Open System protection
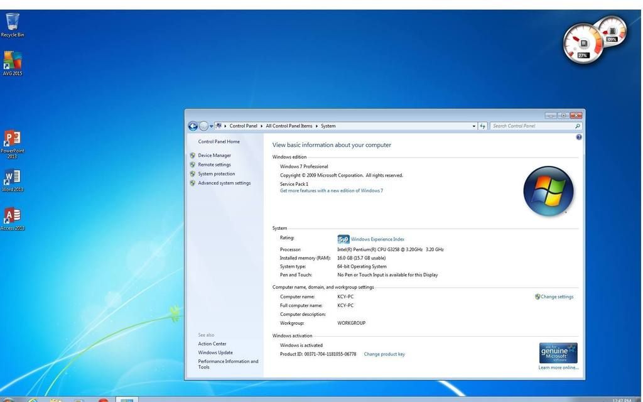This screenshot has height=402, width=643. pos(216,174)
